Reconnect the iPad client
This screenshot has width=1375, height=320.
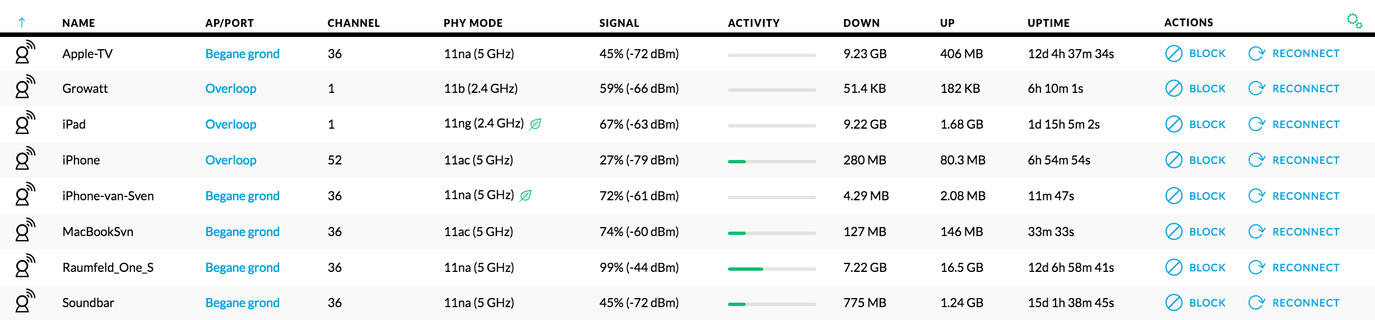pos(1294,124)
